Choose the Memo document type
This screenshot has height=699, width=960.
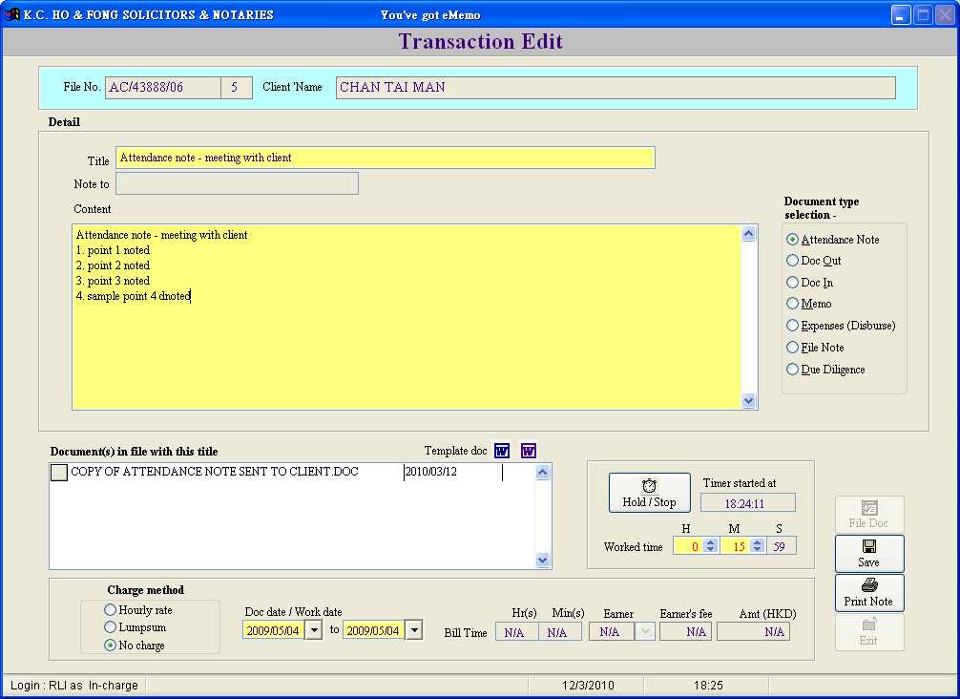pyautogui.click(x=792, y=304)
